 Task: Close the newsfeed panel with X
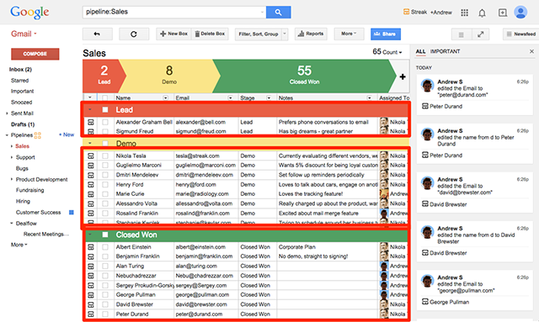531,51
